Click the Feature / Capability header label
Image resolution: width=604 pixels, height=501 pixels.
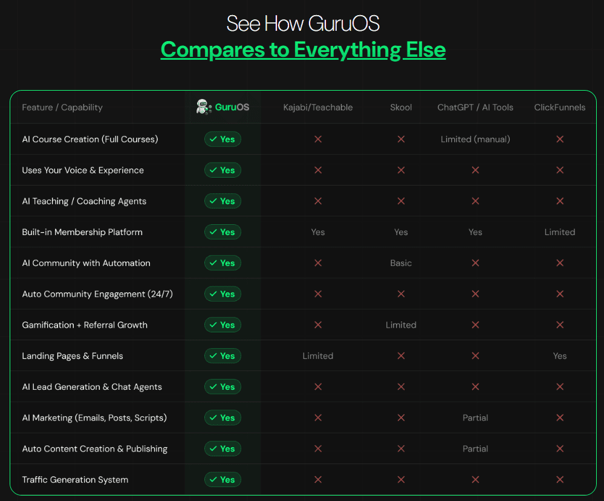[62, 108]
